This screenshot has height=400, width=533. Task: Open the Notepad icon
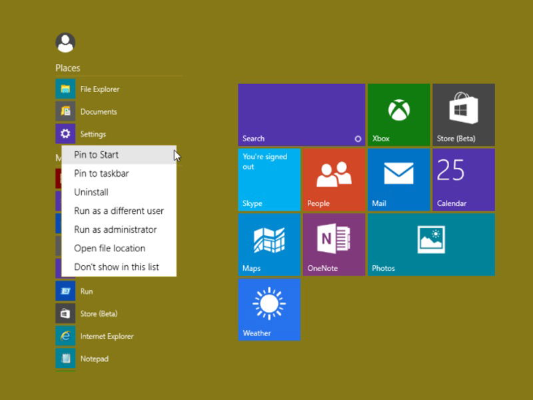tap(65, 359)
